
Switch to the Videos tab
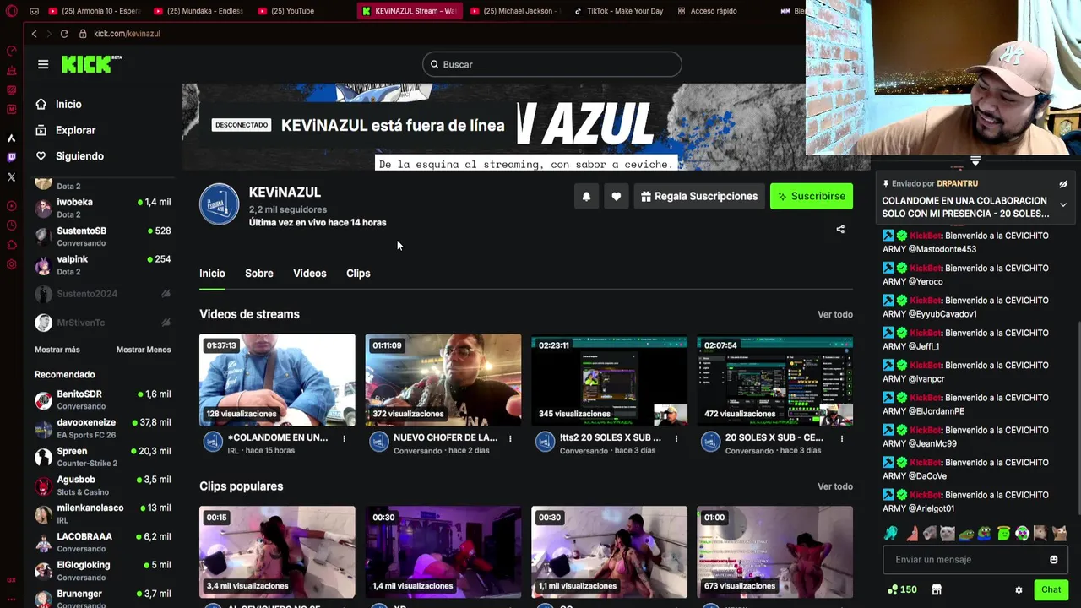tap(310, 274)
